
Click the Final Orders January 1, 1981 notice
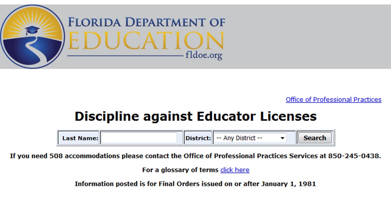[x=195, y=184]
